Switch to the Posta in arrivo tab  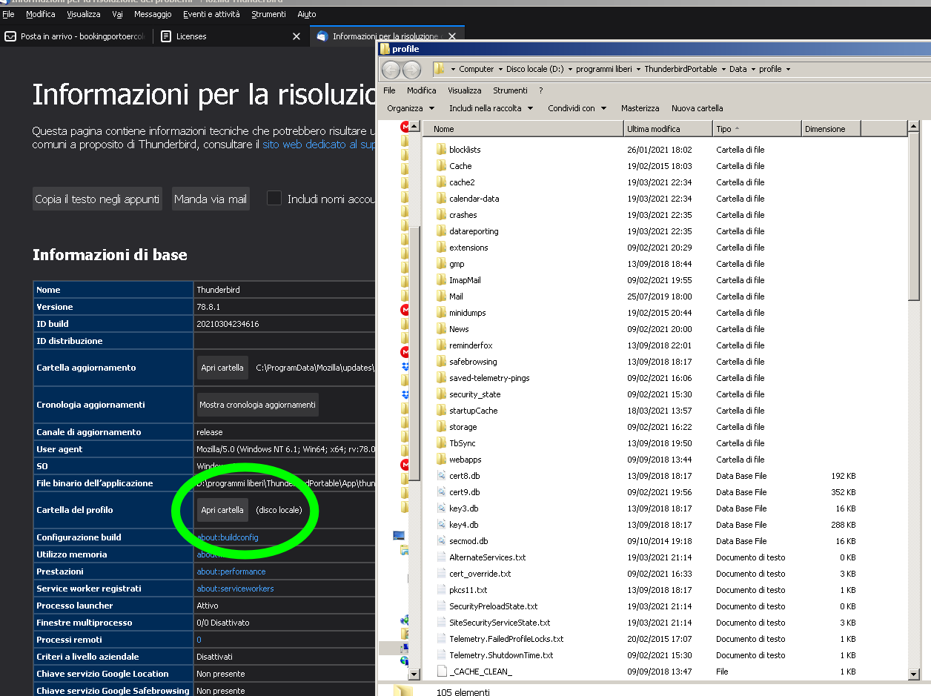tap(78, 36)
